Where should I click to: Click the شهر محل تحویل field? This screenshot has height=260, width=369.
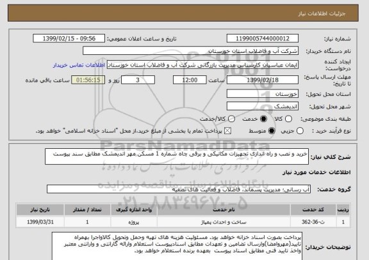point(263,106)
